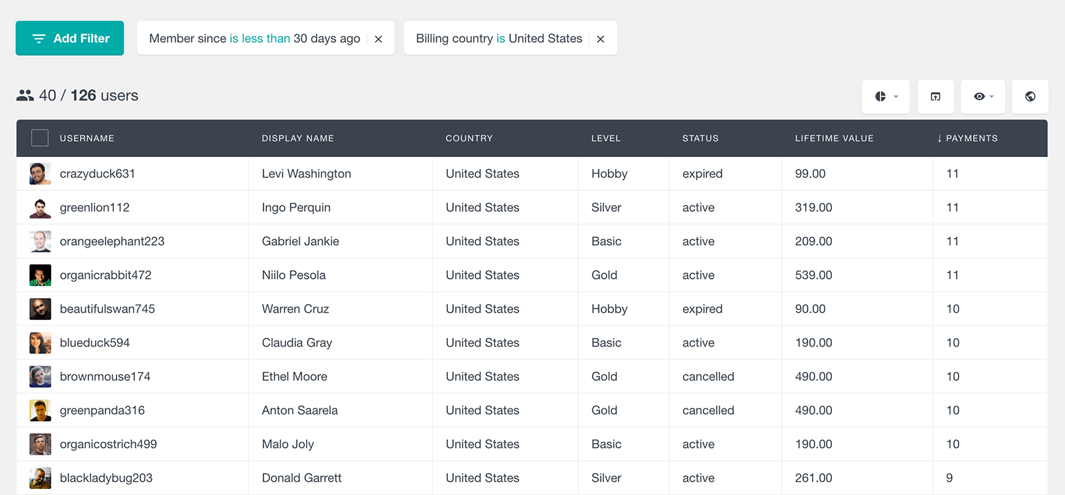Click payments value 9 for blackladybug203
This screenshot has width=1065, height=495.
(949, 478)
